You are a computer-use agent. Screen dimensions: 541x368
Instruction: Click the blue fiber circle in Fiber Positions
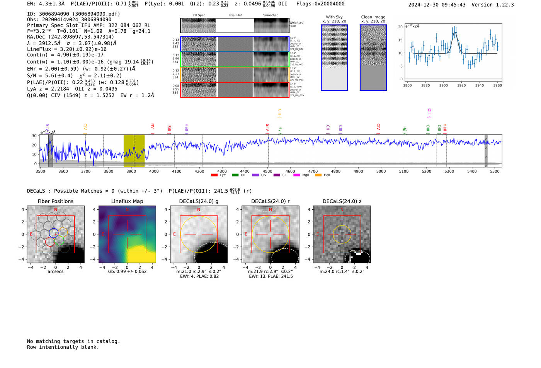pos(54,233)
